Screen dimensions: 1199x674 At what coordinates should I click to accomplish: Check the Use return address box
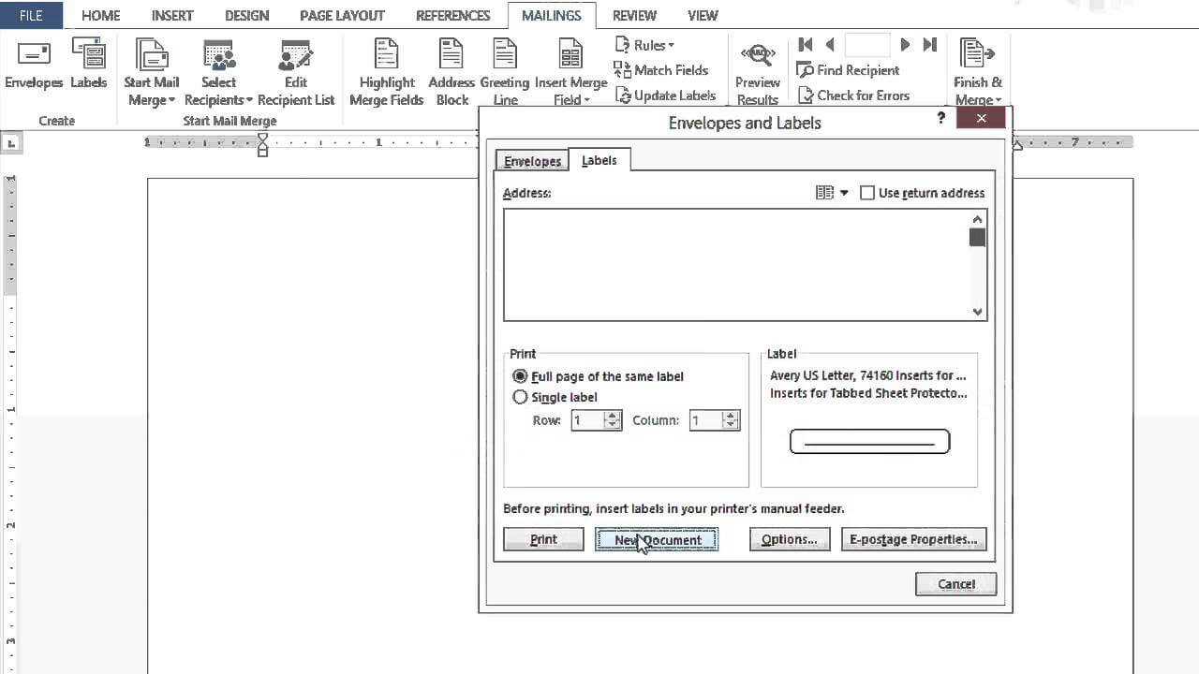point(867,193)
